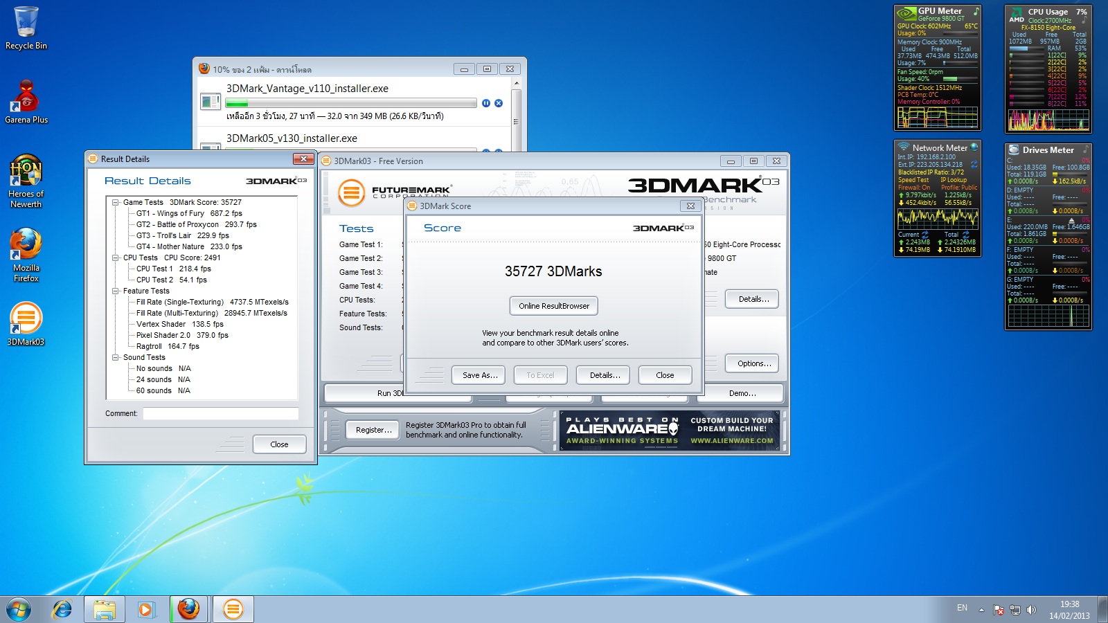Open the network status tray icon
Image resolution: width=1108 pixels, height=623 pixels.
coord(1015,610)
